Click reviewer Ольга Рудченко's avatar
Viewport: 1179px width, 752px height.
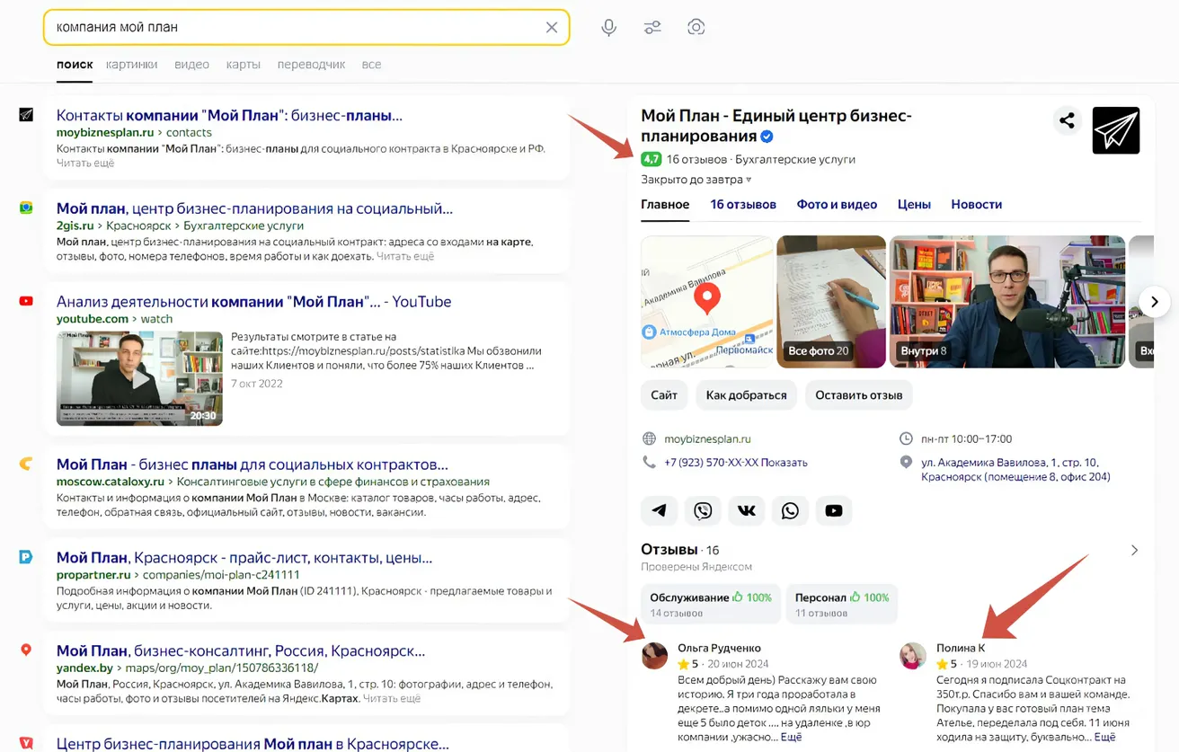654,656
